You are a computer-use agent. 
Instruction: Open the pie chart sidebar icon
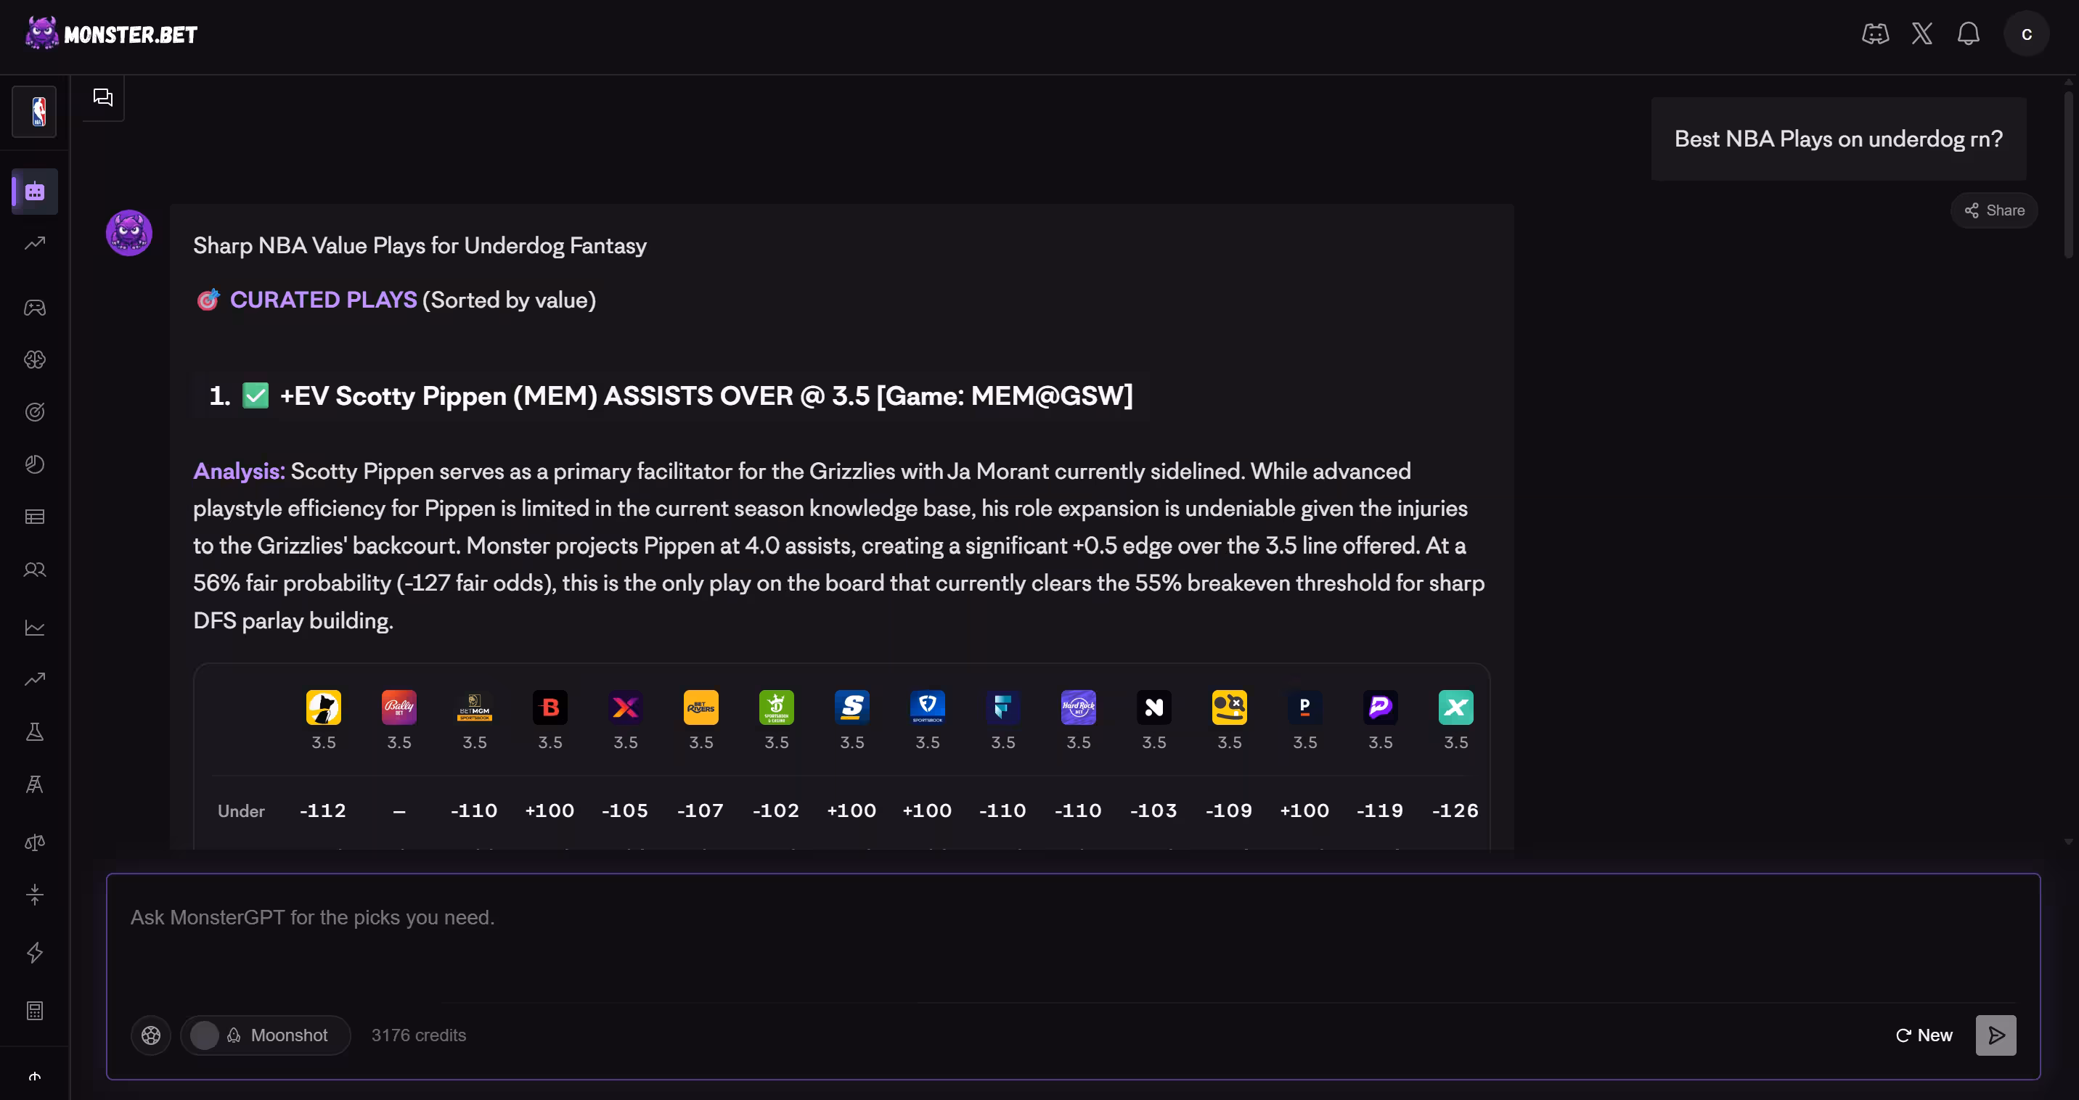click(x=35, y=464)
